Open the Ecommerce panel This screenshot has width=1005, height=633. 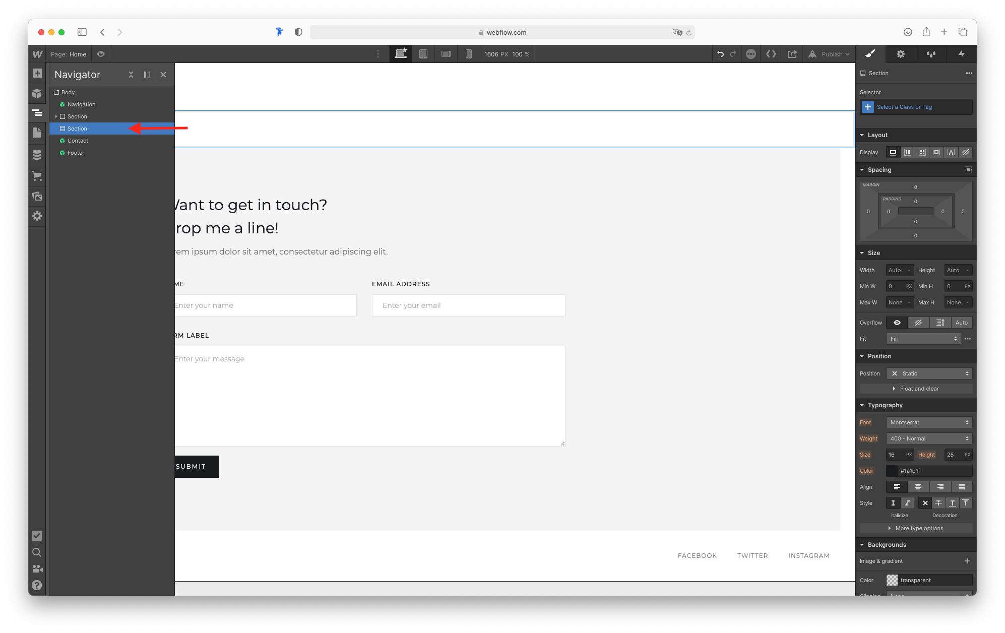37,175
